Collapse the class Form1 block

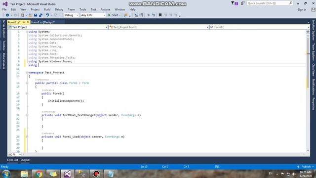pyautogui.click(x=27, y=83)
